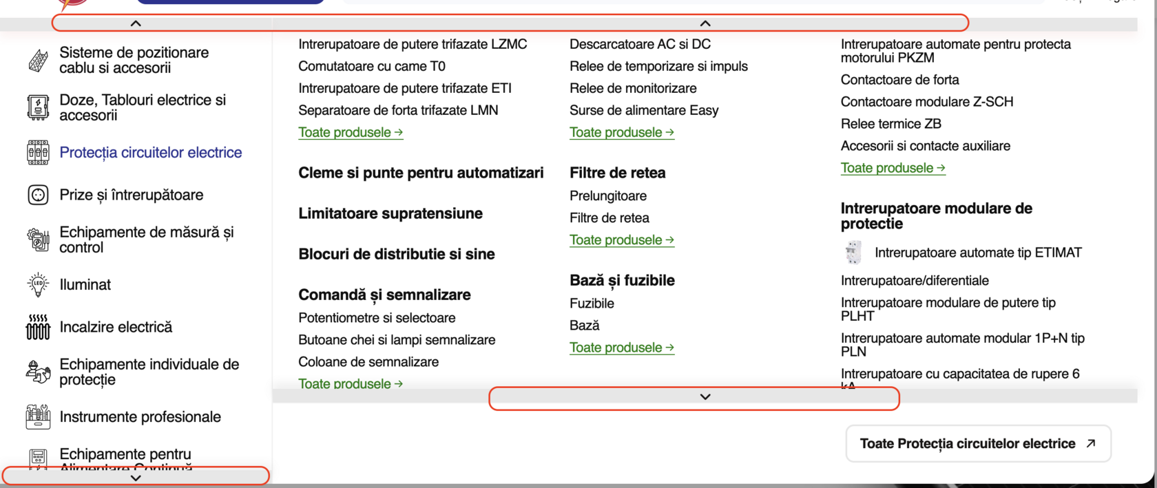This screenshot has width=1157, height=488.
Task: Open Intrerupatoare modulare de protectie heading
Action: [937, 216]
